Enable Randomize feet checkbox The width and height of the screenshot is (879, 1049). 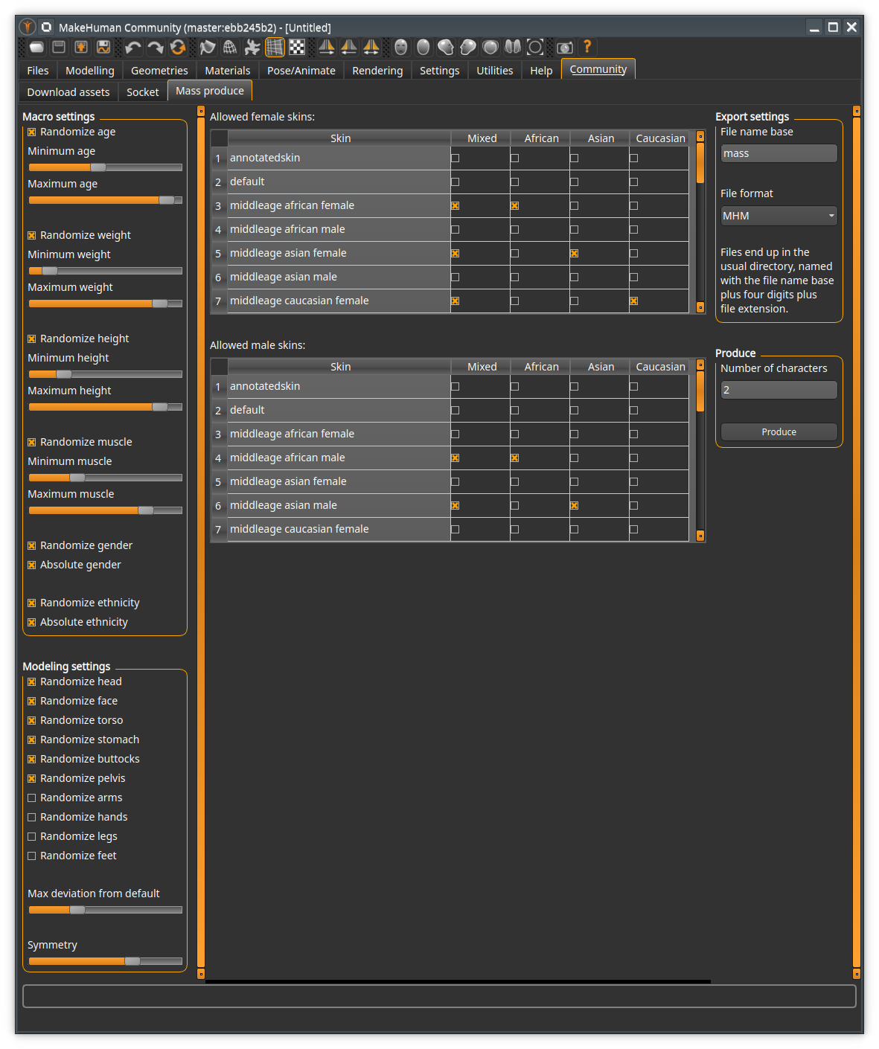pos(32,856)
